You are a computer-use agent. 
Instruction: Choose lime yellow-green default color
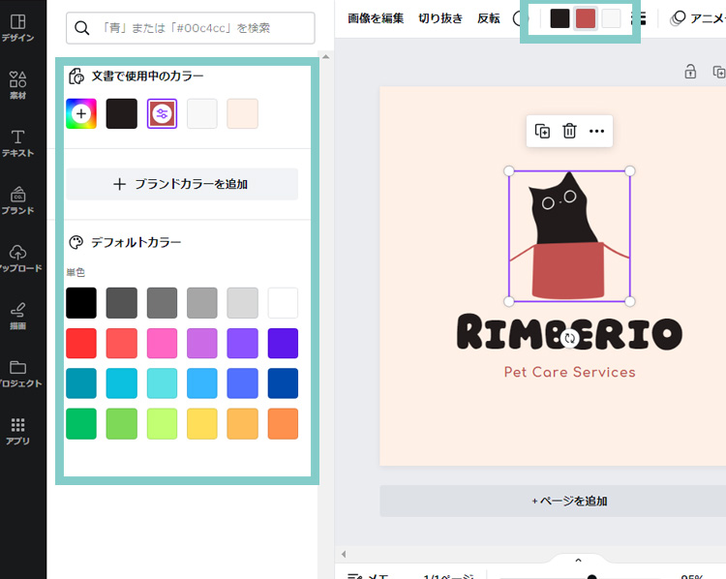point(162,424)
